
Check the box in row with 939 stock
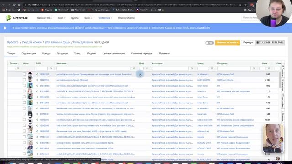click(24, 74)
